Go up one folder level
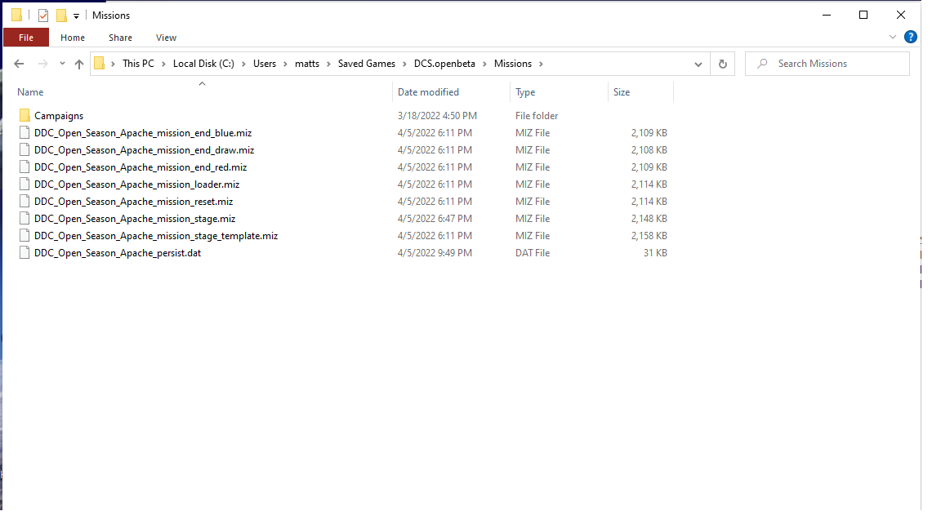This screenshot has height=529, width=941. coord(78,64)
